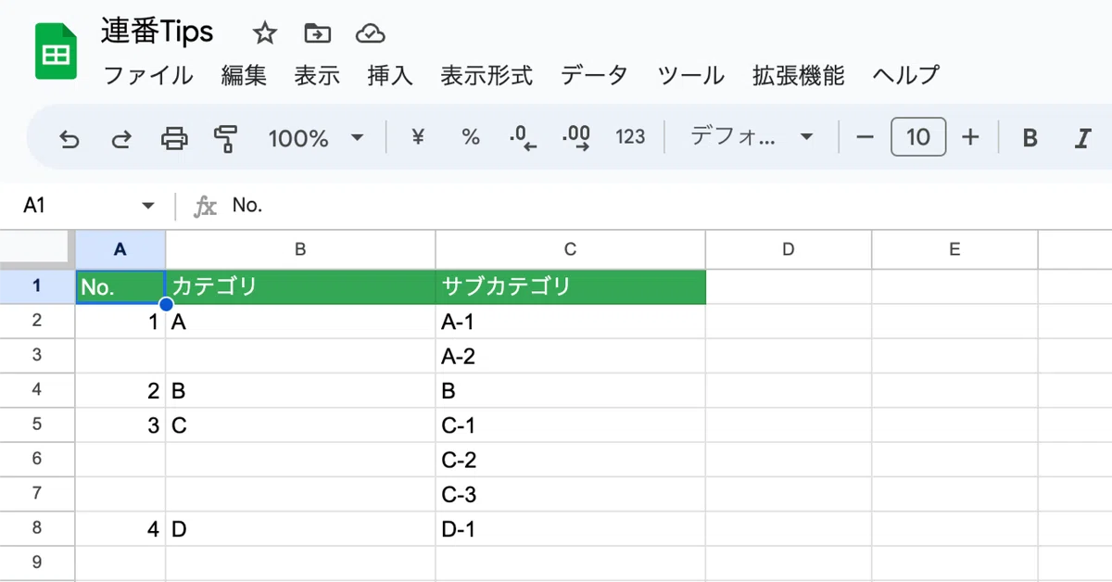Click the font size field showing 10
This screenshot has width=1112, height=582.
pyautogui.click(x=918, y=137)
